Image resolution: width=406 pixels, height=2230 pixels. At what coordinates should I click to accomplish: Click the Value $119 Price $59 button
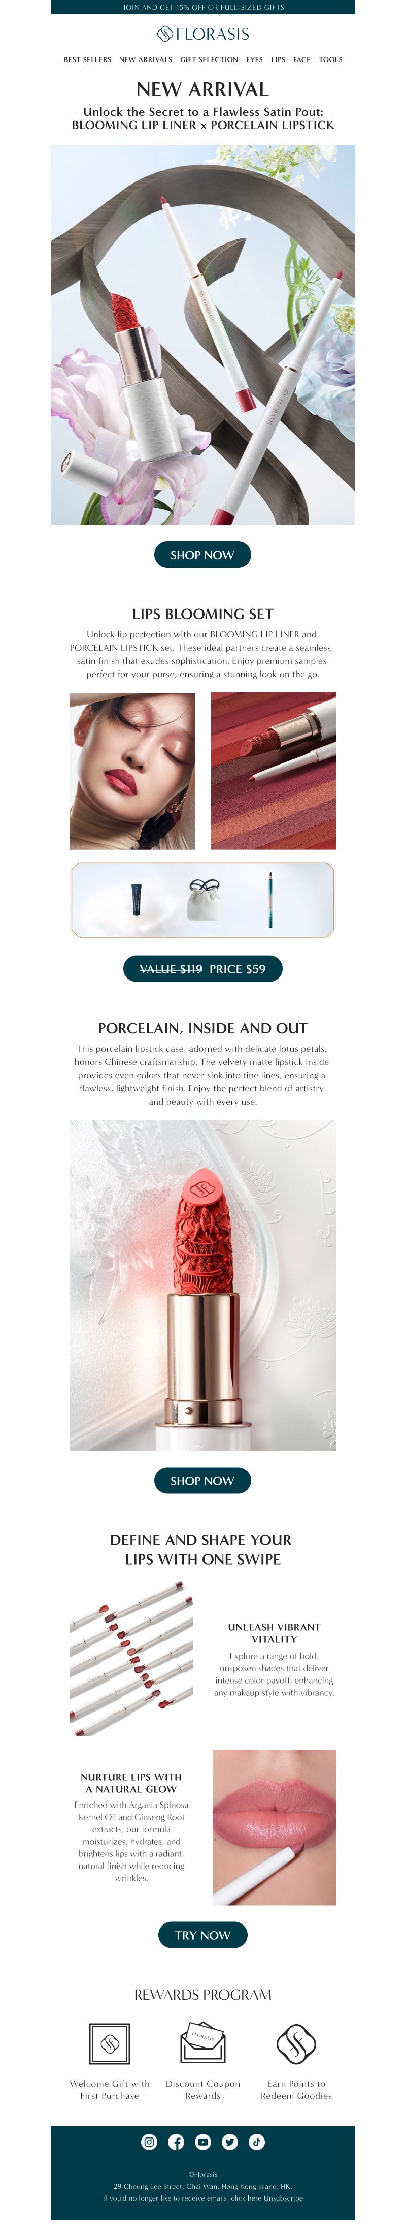click(x=203, y=969)
